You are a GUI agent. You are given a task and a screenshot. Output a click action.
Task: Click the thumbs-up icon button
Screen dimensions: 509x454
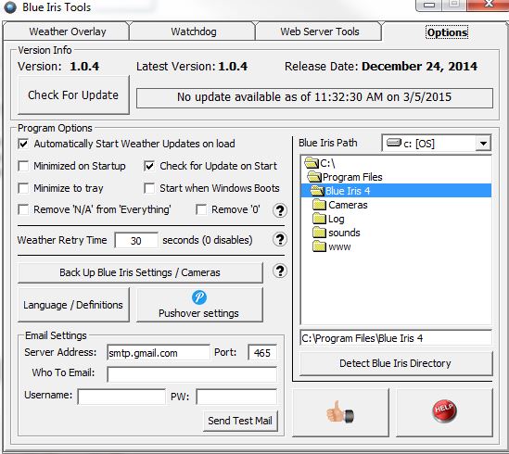[x=340, y=412]
